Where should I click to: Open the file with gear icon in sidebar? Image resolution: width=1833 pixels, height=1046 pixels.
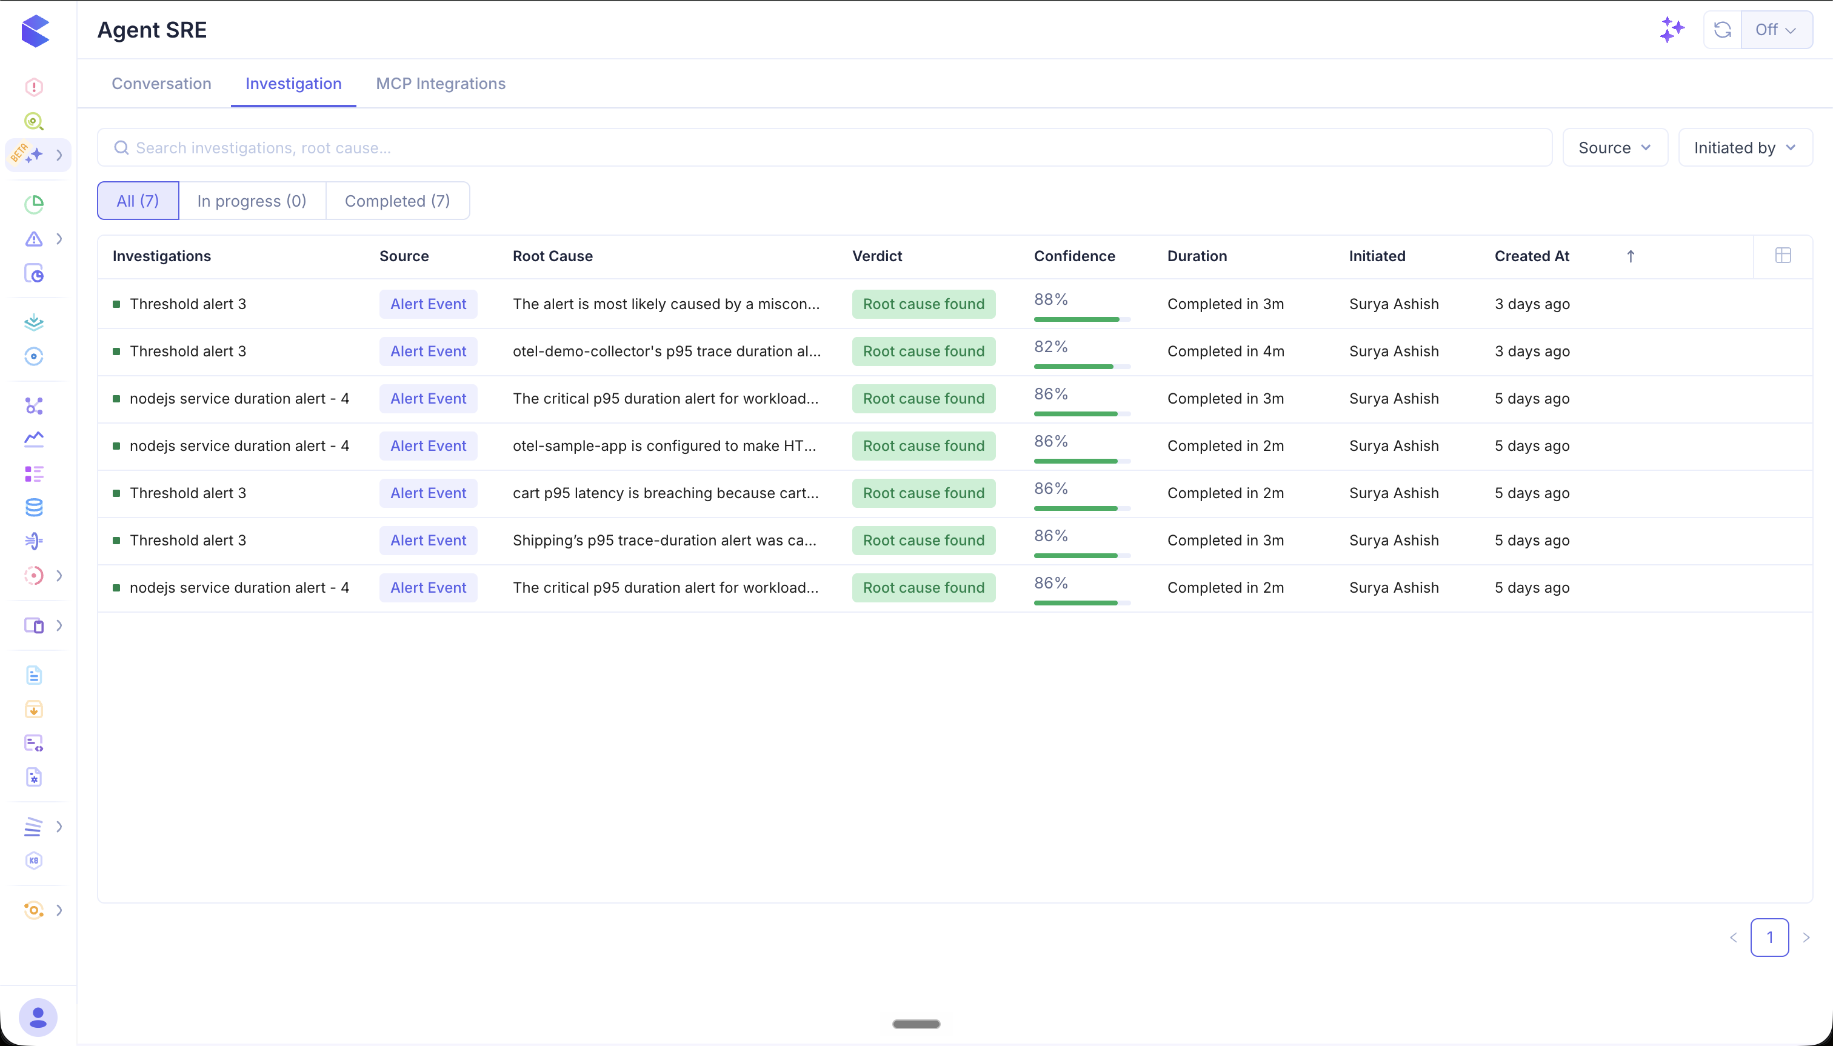34,778
